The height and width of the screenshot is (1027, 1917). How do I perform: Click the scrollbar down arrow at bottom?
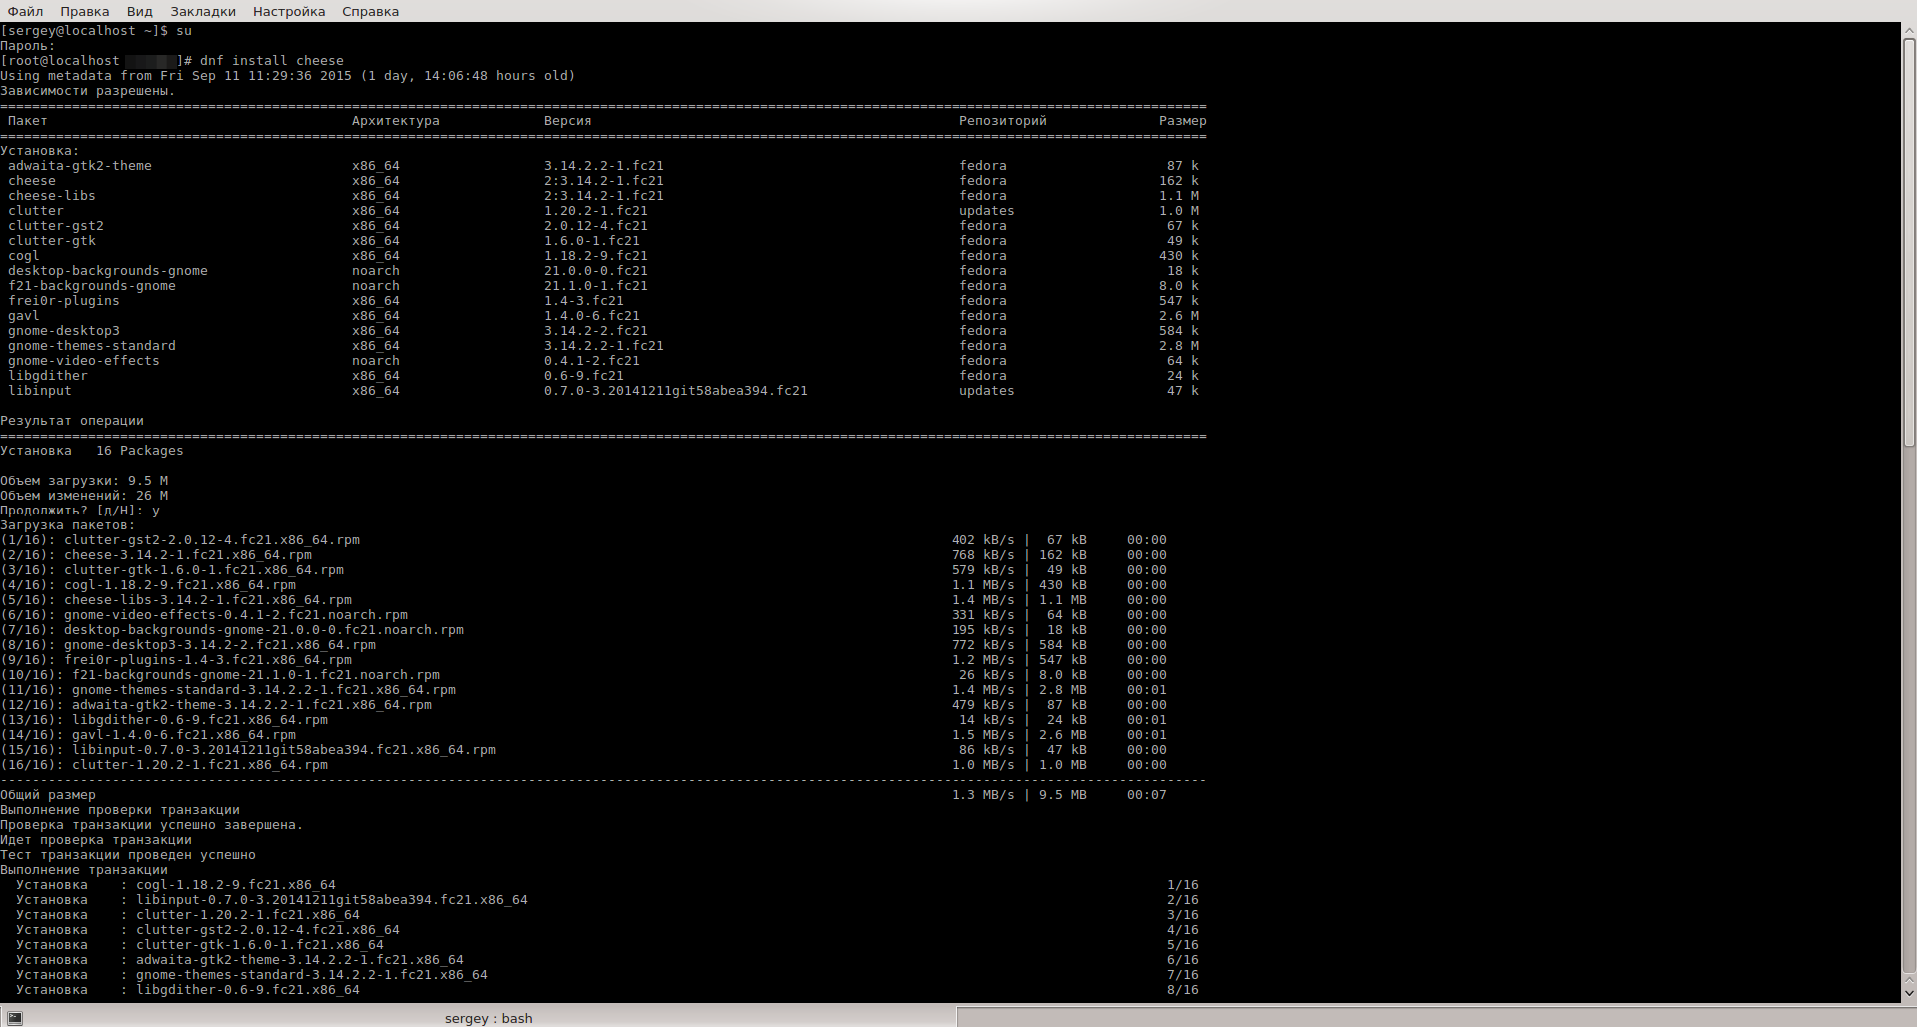point(1909,994)
